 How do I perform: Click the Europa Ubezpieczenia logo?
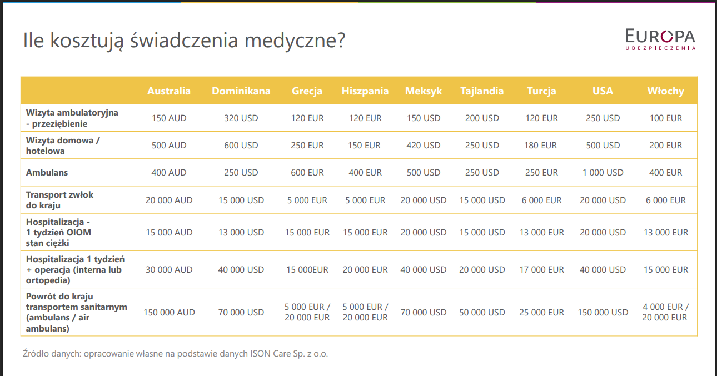coord(660,39)
